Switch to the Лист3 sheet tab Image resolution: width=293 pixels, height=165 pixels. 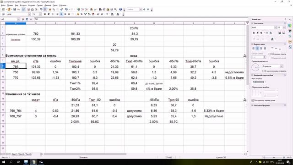28,154
